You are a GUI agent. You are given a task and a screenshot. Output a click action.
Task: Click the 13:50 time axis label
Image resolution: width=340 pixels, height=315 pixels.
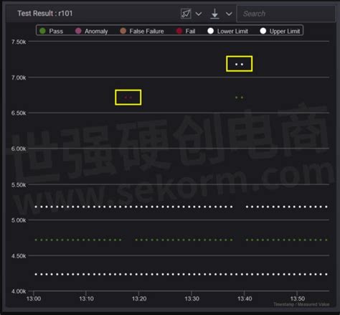point(298,298)
